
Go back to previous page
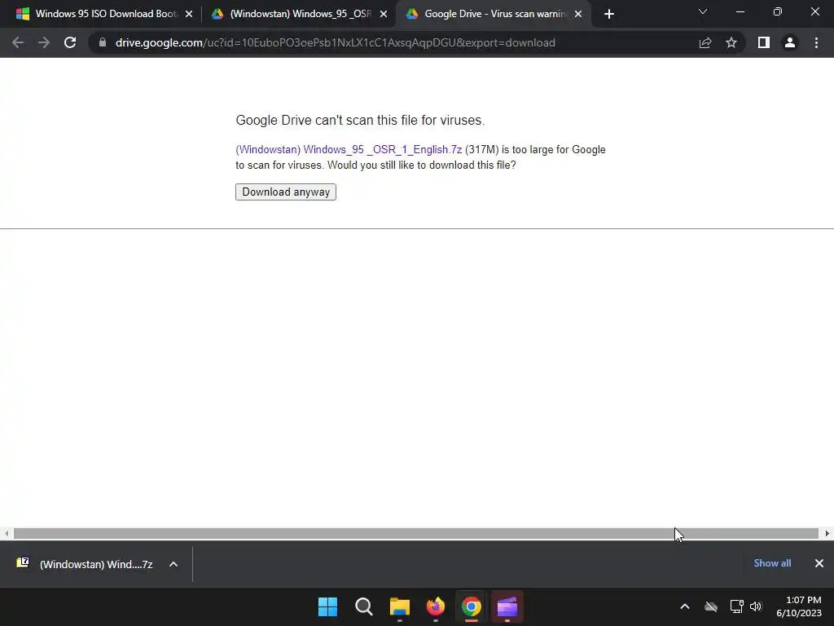18,42
